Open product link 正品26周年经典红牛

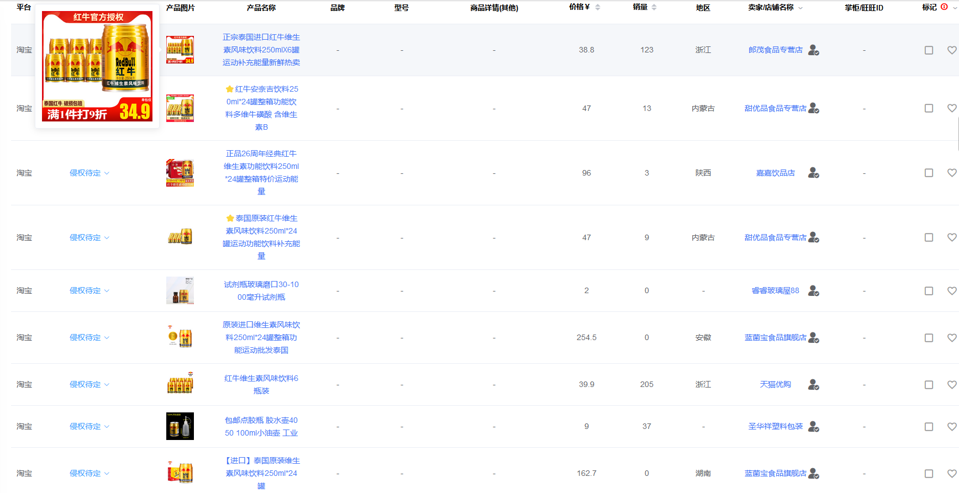(x=261, y=173)
